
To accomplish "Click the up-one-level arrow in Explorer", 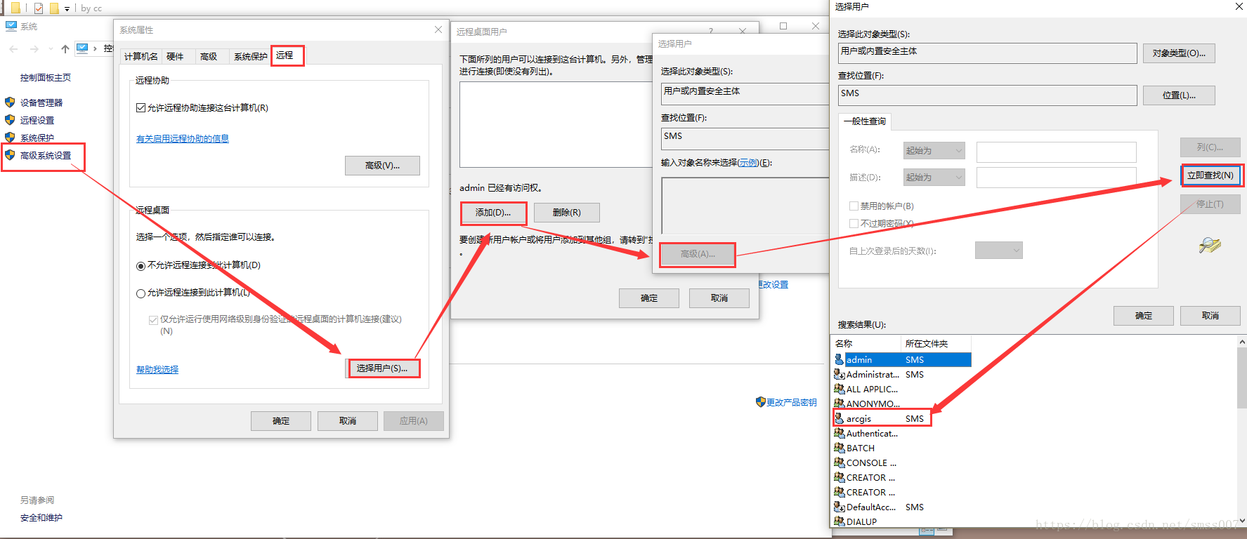I will tap(65, 48).
